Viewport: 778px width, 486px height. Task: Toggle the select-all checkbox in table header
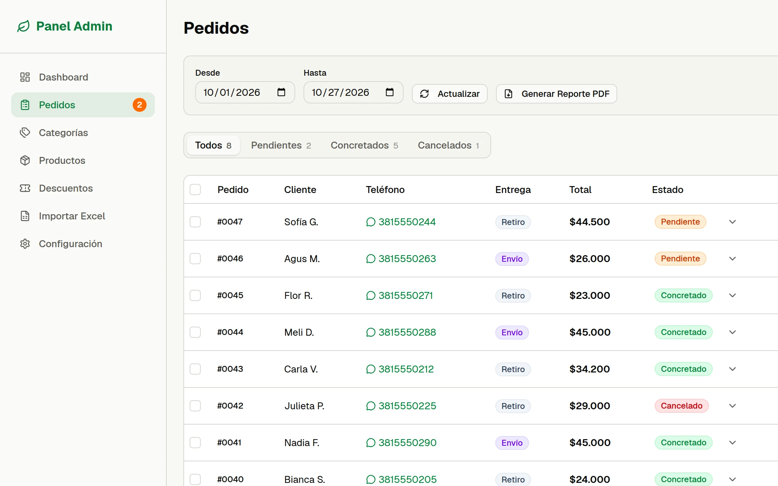(x=195, y=190)
